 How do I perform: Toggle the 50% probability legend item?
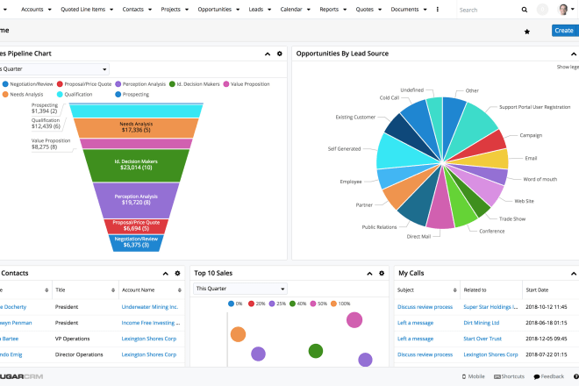[x=318, y=304]
